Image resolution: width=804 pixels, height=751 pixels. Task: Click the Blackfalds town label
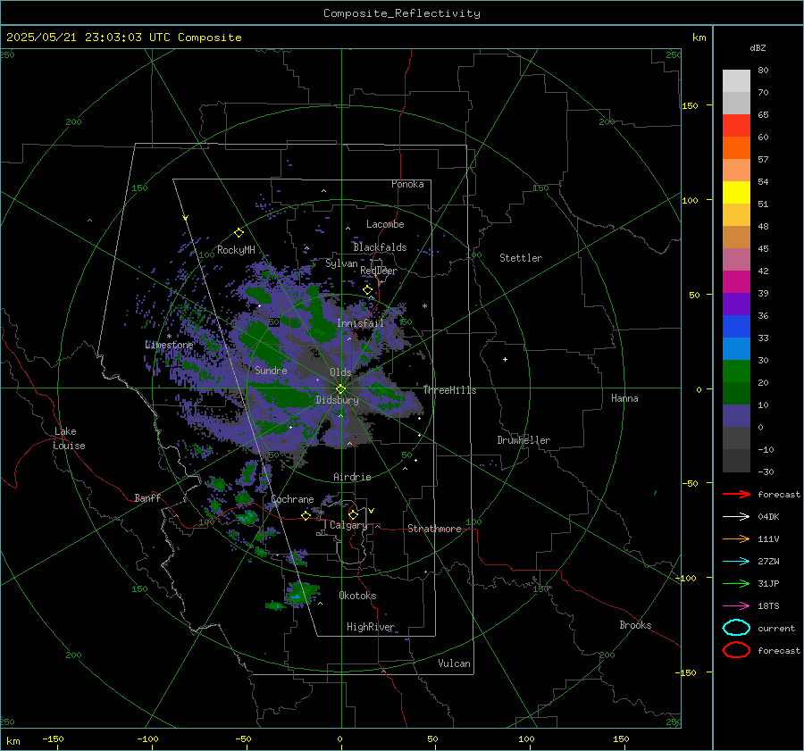(x=380, y=247)
